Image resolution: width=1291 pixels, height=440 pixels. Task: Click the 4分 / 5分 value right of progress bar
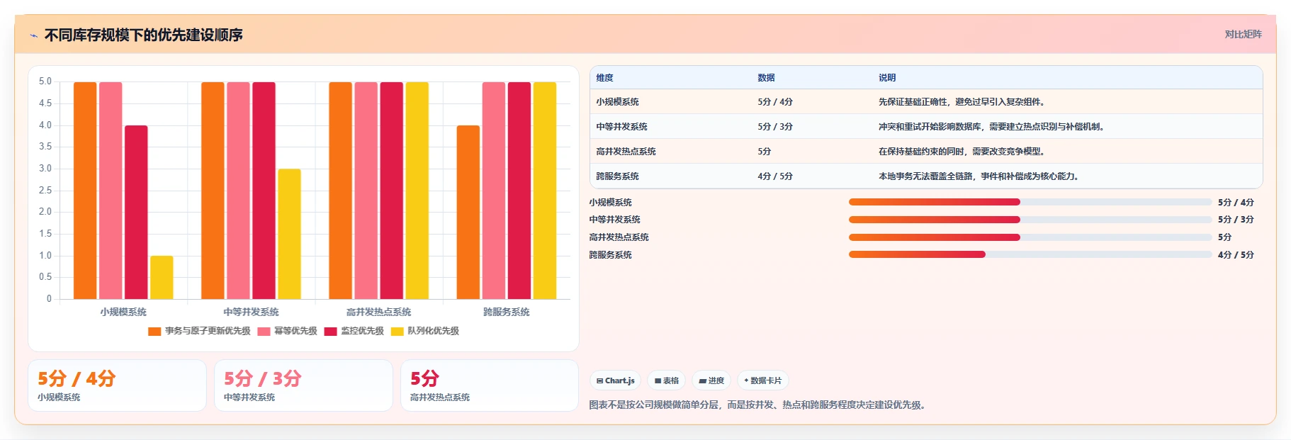pos(1236,255)
